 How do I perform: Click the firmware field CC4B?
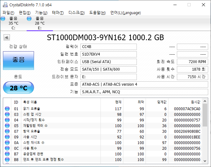pos(109,47)
